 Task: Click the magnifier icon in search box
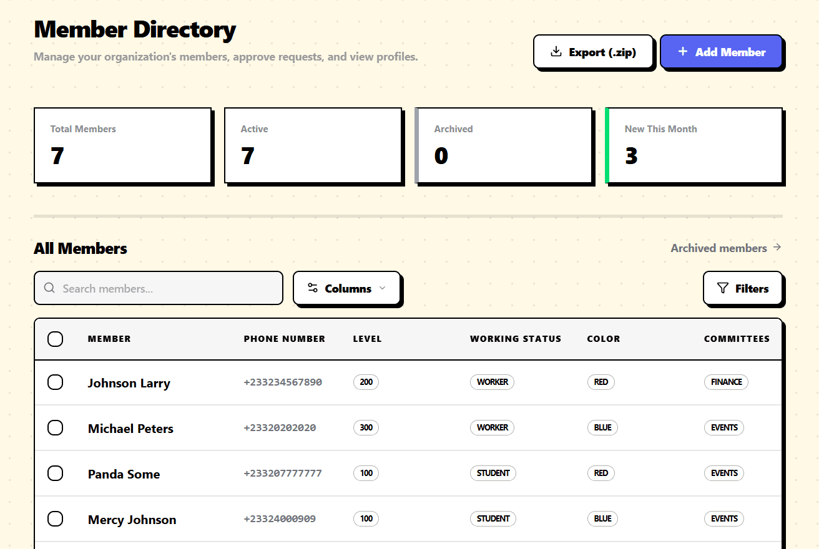tap(49, 288)
